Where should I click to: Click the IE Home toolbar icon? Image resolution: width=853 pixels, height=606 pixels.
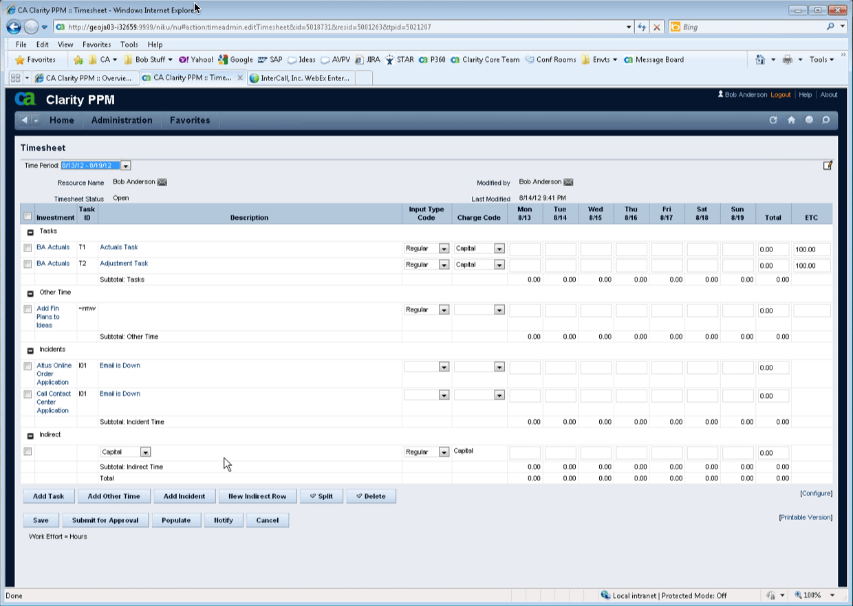pyautogui.click(x=760, y=60)
